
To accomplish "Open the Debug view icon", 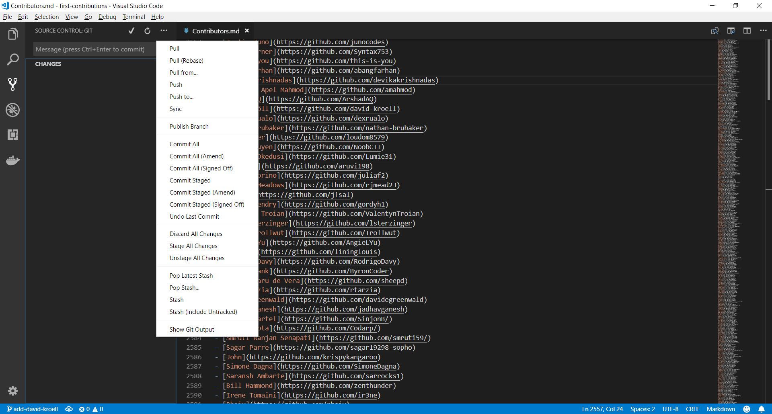I will [13, 110].
